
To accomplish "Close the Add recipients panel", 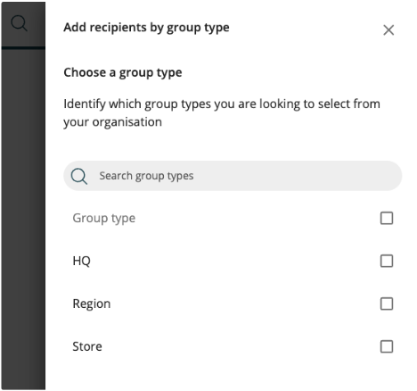I will coord(388,30).
